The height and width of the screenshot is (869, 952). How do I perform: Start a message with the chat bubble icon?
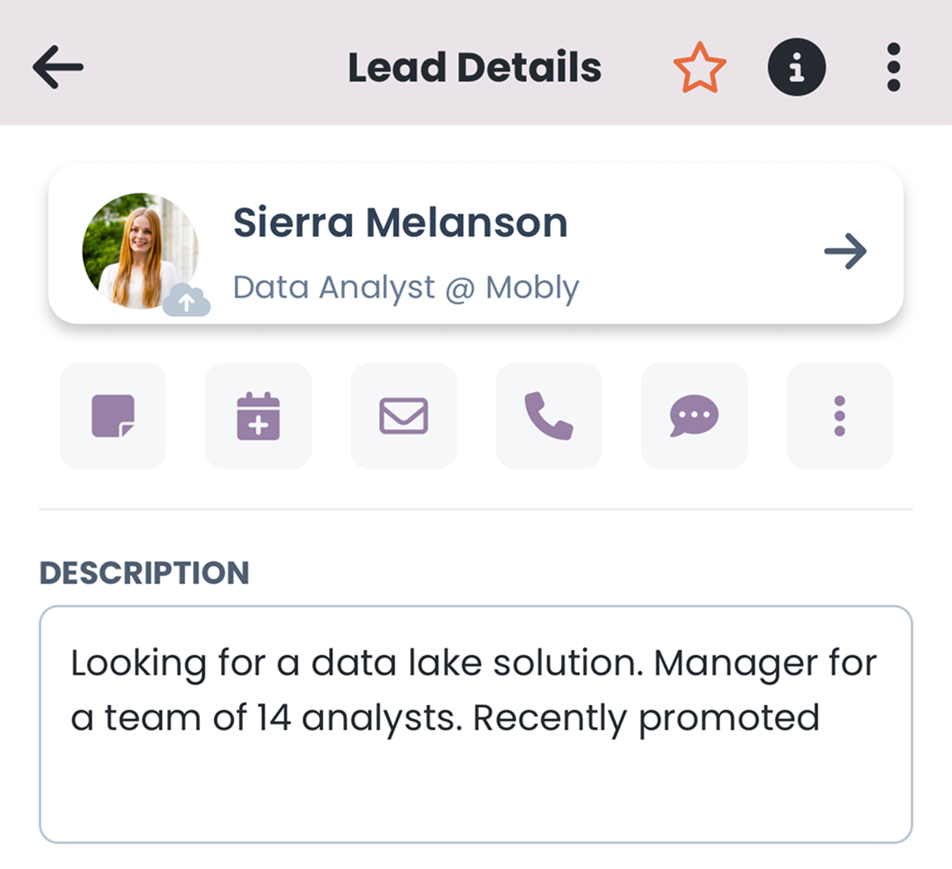tap(694, 416)
